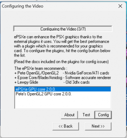Click the Configuring the Video (3/7) header

pos(63,29)
